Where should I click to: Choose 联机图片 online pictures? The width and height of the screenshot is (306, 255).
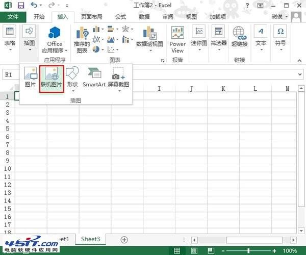(52, 79)
